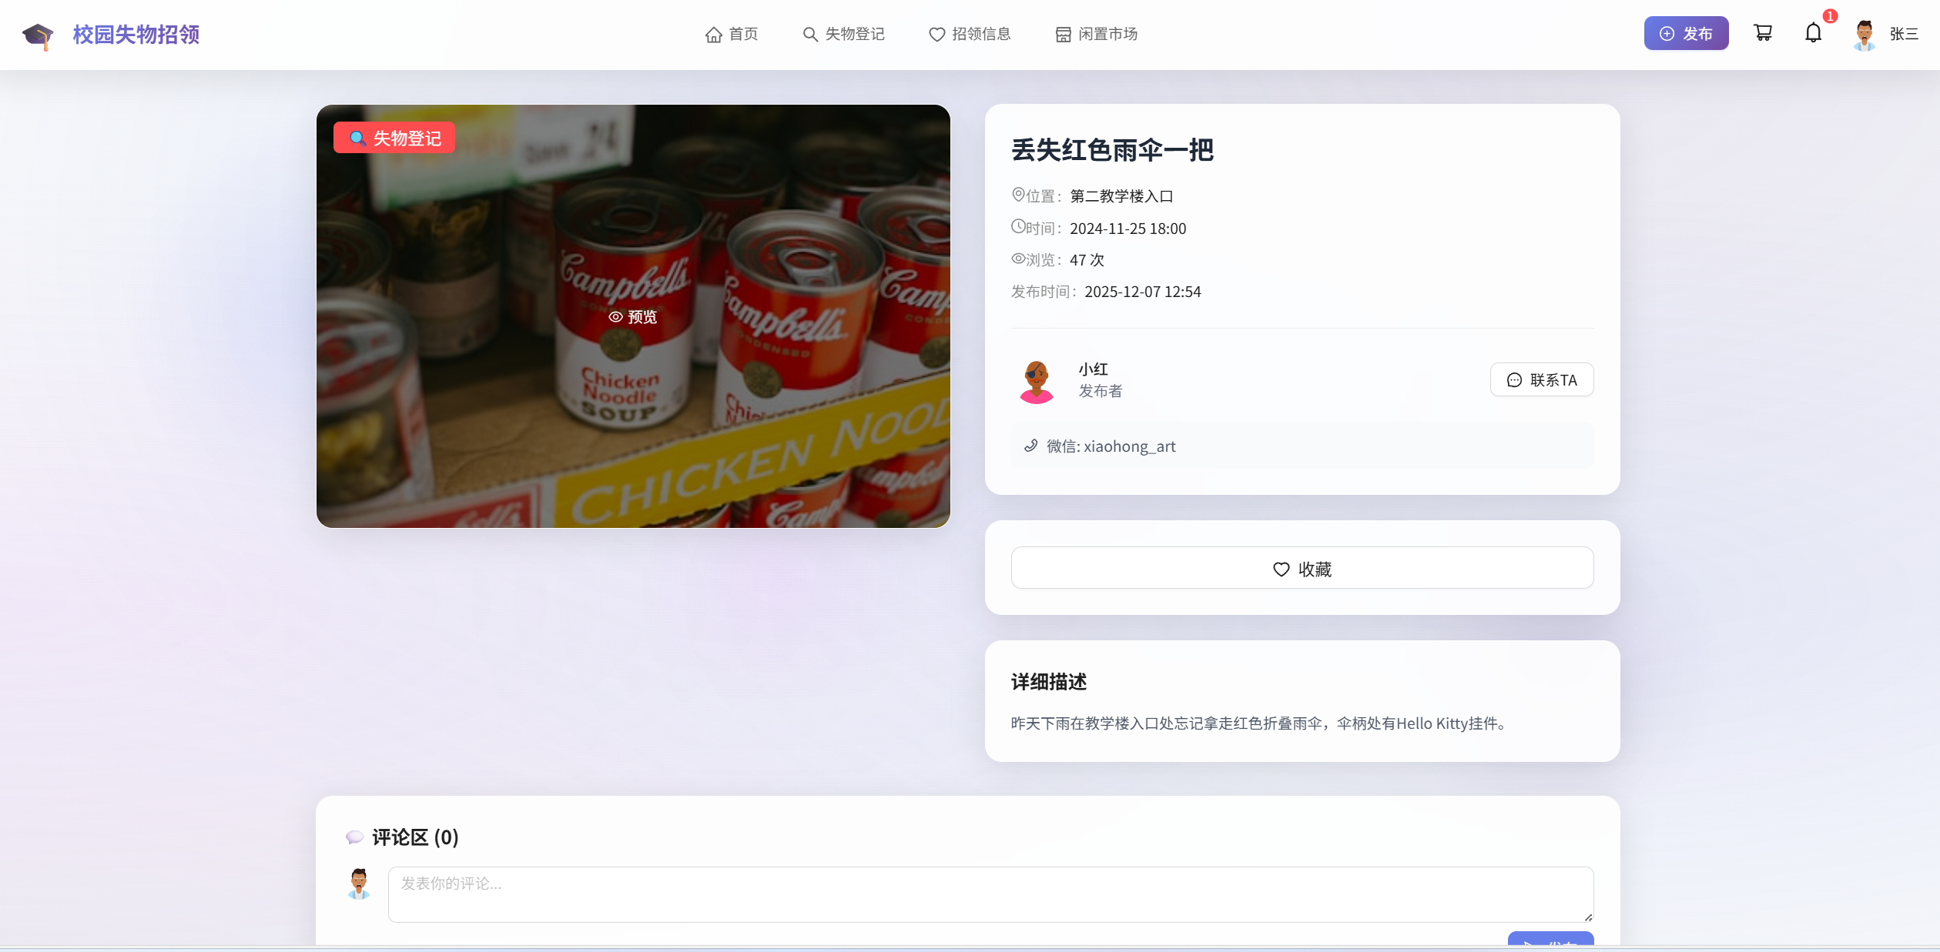Click the red notification badge

click(1830, 16)
